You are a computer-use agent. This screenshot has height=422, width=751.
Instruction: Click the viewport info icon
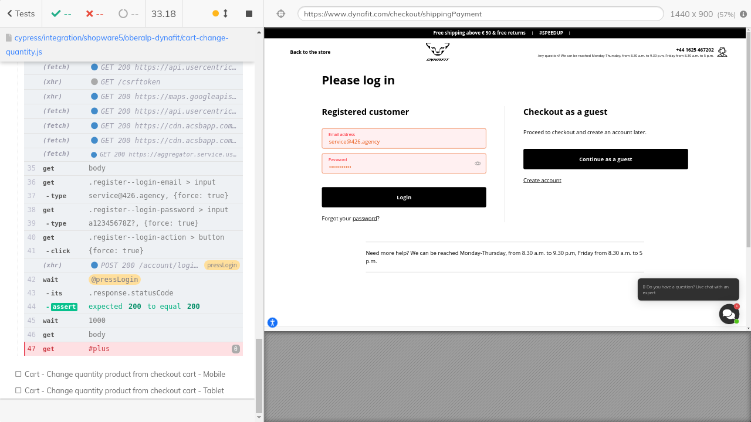743,14
